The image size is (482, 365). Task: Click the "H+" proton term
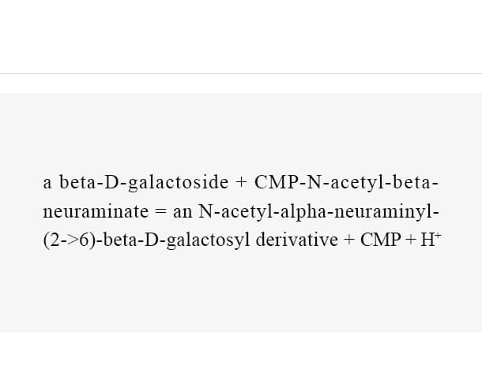point(431,240)
